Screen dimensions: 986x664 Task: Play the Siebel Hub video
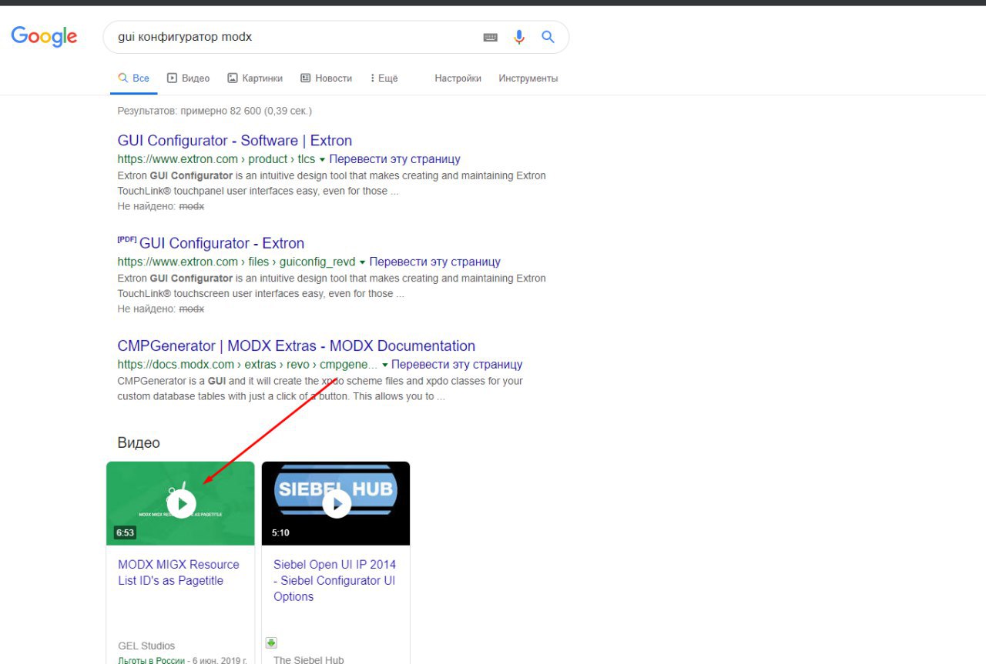[337, 503]
